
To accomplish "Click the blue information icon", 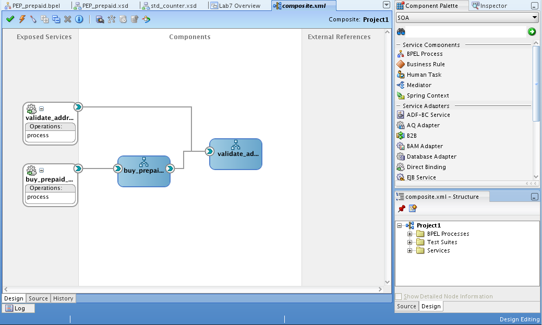I will [79, 19].
